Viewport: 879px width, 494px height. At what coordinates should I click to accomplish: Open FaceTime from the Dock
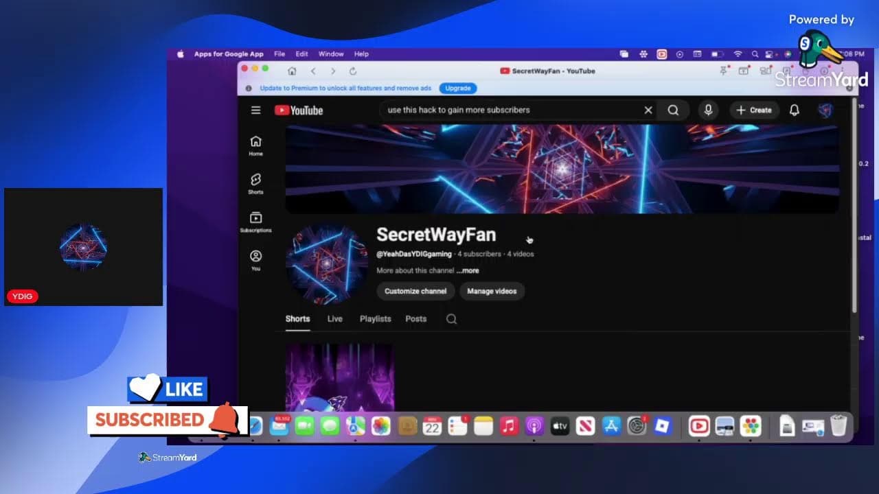click(x=304, y=425)
